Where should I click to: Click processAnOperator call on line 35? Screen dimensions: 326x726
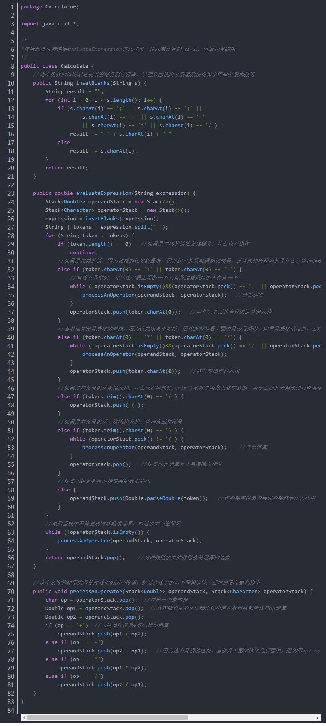(x=155, y=295)
